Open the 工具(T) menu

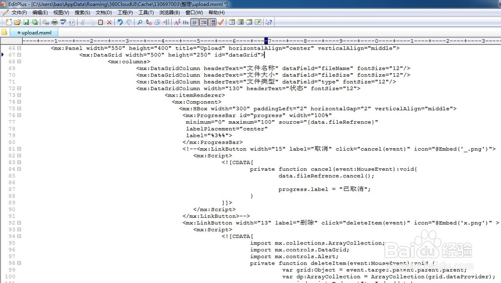146,13
